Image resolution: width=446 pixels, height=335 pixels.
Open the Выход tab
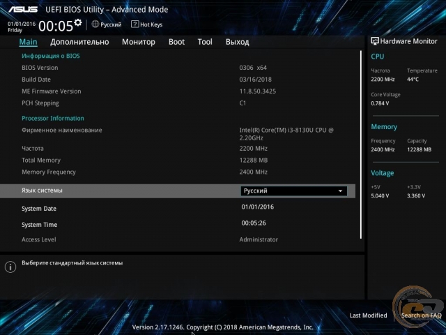pos(237,42)
